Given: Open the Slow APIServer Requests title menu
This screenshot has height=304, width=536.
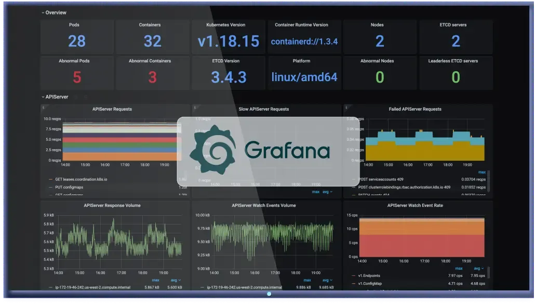Looking at the screenshot, I should [x=263, y=110].
